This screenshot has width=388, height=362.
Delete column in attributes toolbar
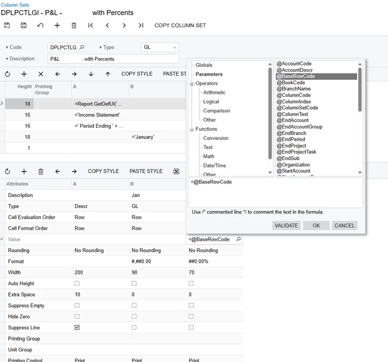[x=41, y=171]
